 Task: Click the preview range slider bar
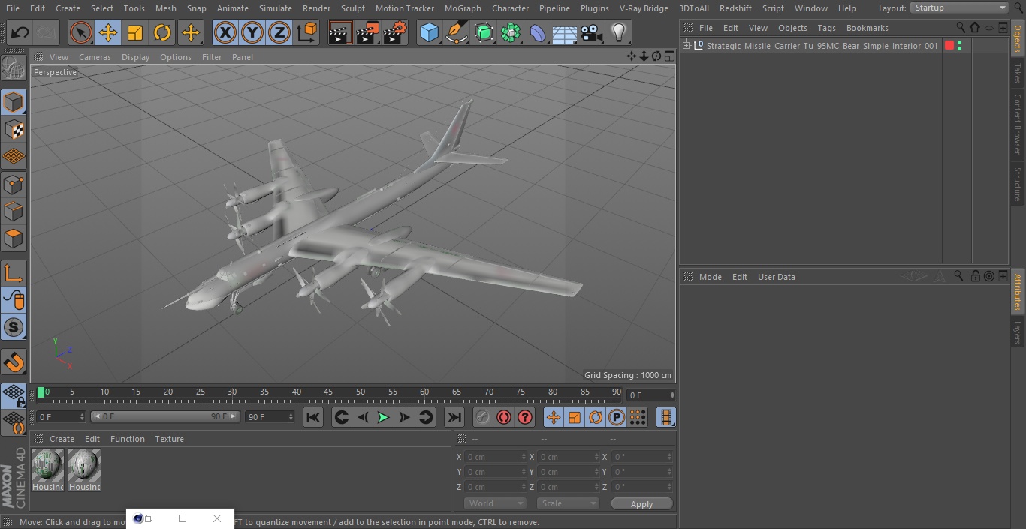pyautogui.click(x=165, y=416)
